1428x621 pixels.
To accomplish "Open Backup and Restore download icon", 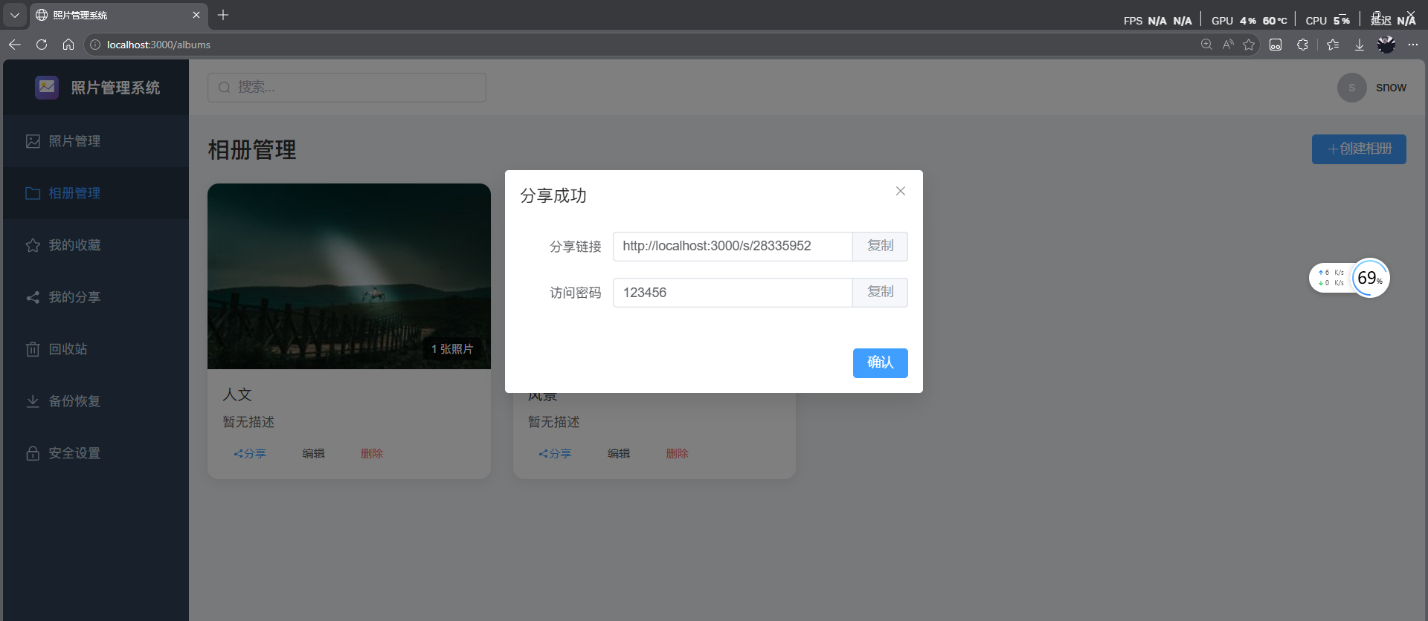I will (33, 401).
